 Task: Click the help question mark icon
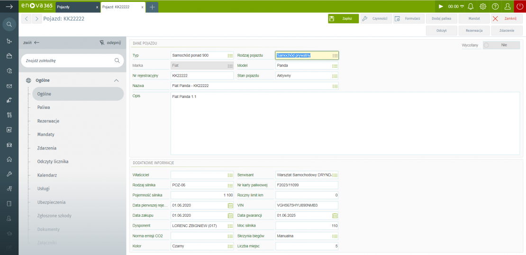click(x=495, y=6)
